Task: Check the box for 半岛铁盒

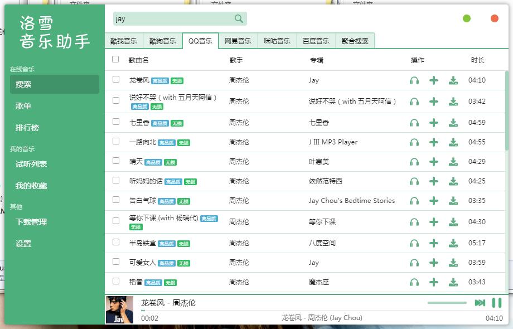Action: (116, 243)
